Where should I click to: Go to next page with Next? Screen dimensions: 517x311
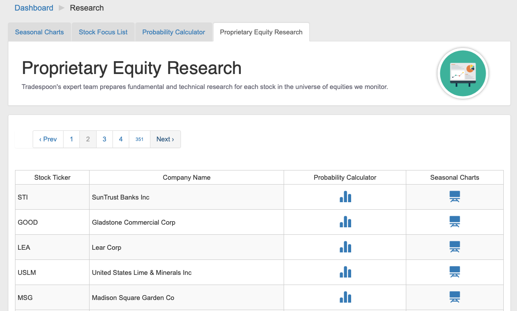165,139
